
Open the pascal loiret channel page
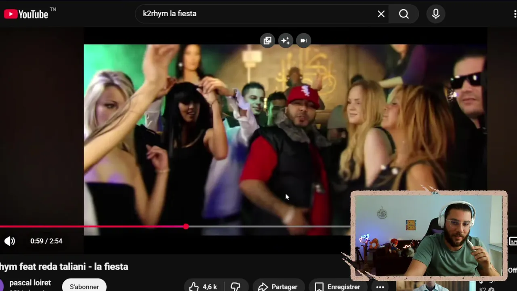click(x=30, y=283)
